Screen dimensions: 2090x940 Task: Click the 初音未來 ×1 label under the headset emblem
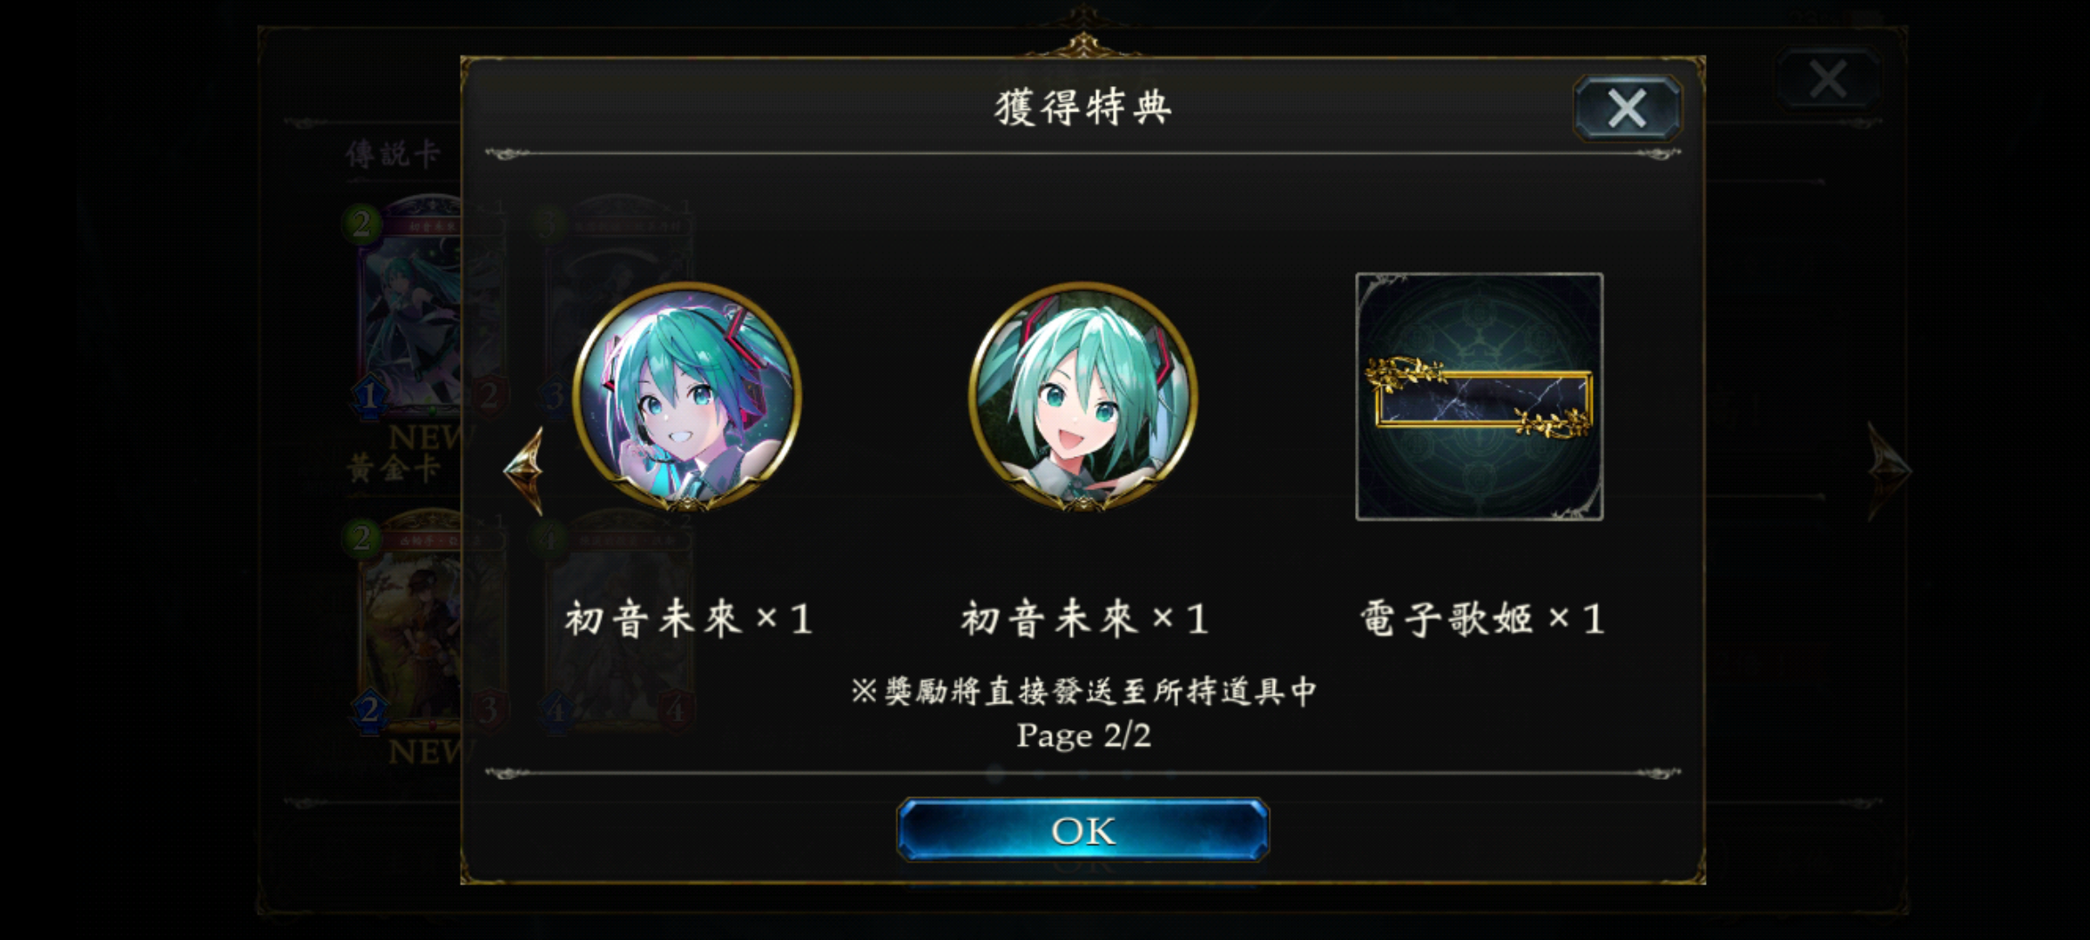[689, 620]
